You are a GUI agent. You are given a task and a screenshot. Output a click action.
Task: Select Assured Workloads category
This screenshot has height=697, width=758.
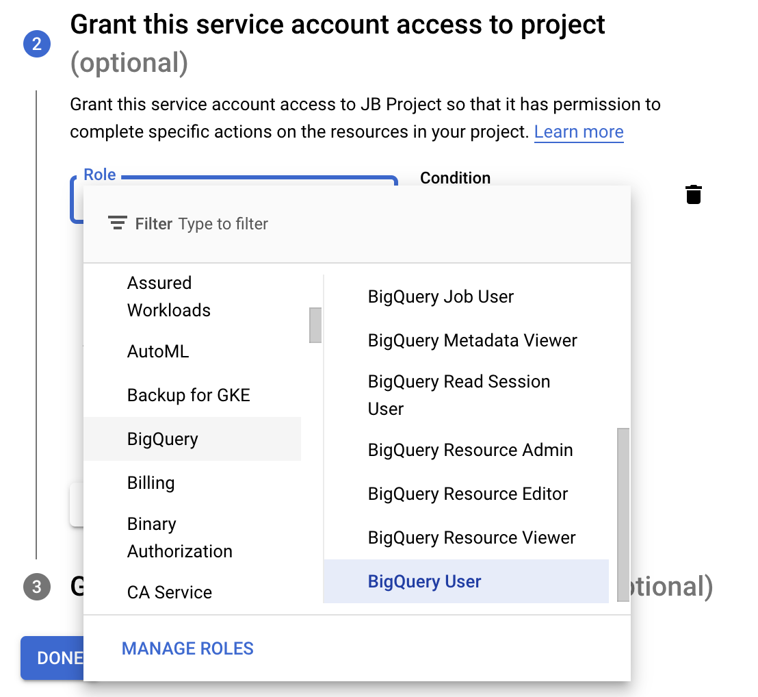click(168, 296)
